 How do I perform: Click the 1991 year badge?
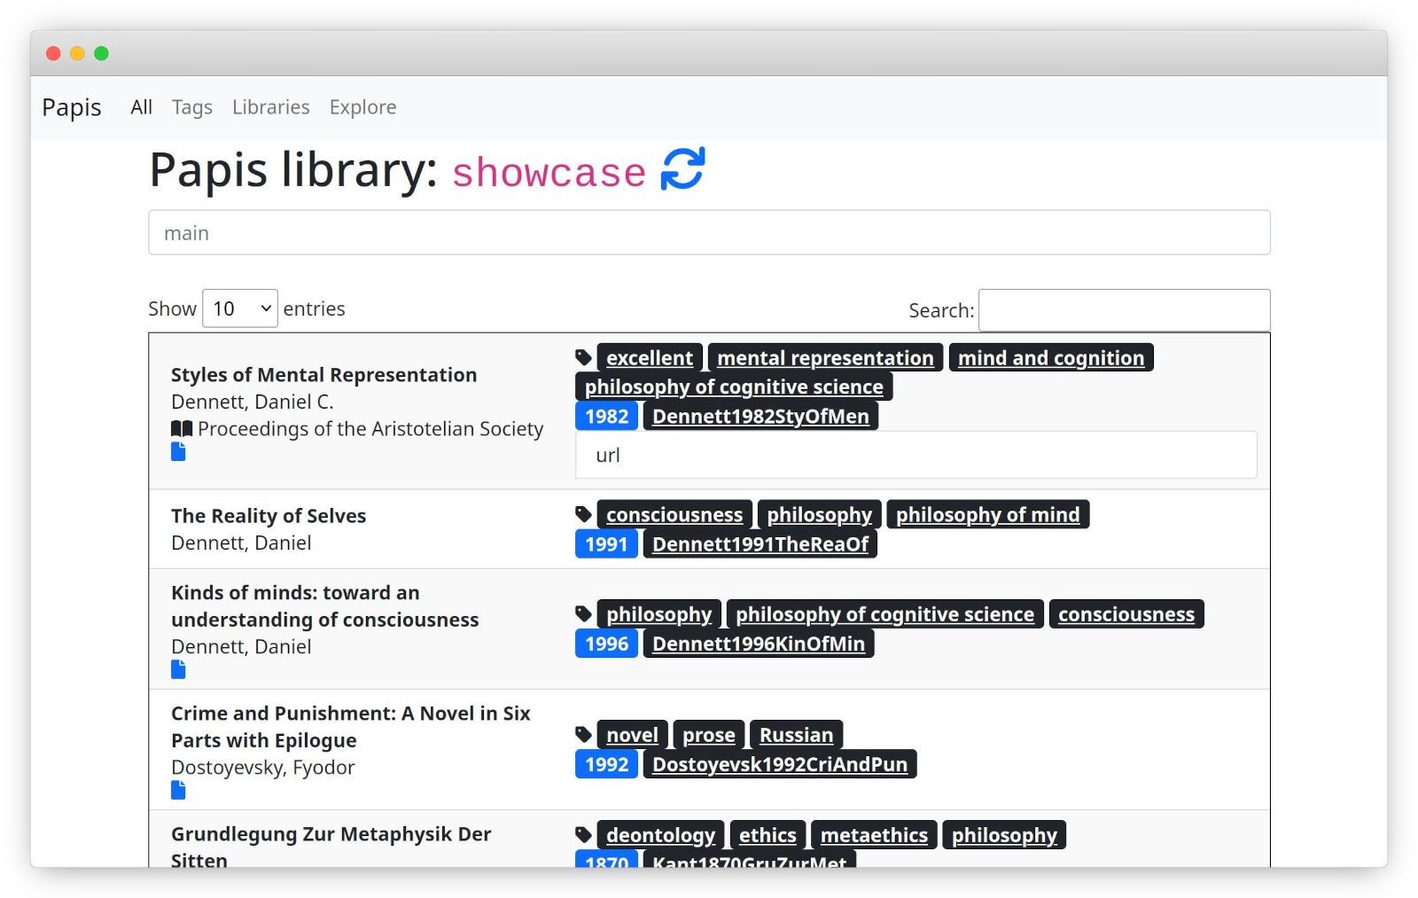pos(606,543)
